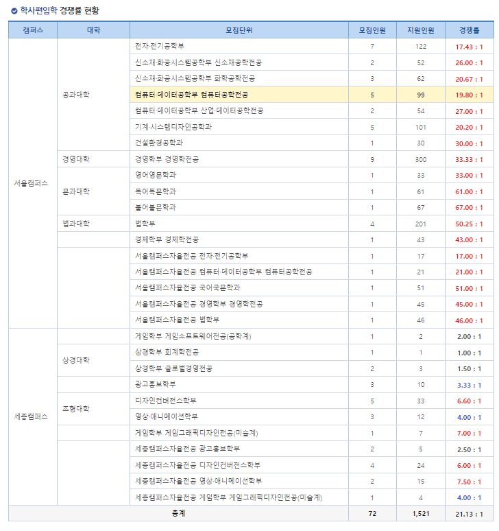Screen dimensions: 499x531
Task: Select 영어영문학과 cell
Action: (239, 175)
